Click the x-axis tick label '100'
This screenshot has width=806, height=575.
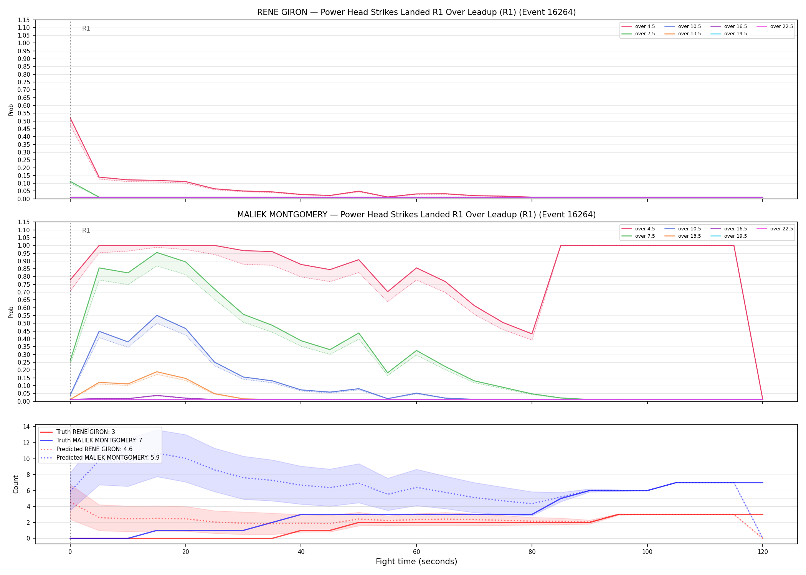tap(647, 552)
